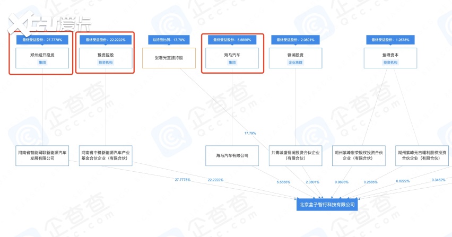Image resolution: width=452 pixels, height=237 pixels.
Task: Select the 北京盒子智行科技有限公司 target company node
Action: (327, 205)
